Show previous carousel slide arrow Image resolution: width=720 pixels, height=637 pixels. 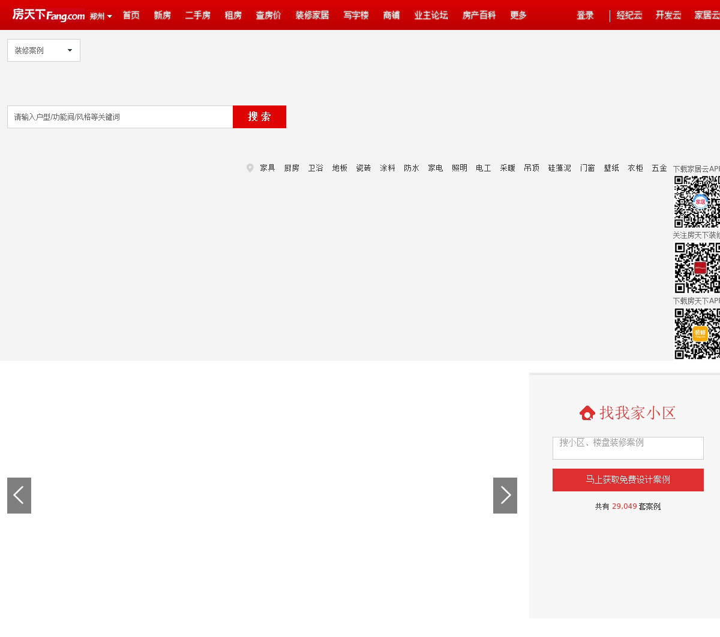coord(19,496)
